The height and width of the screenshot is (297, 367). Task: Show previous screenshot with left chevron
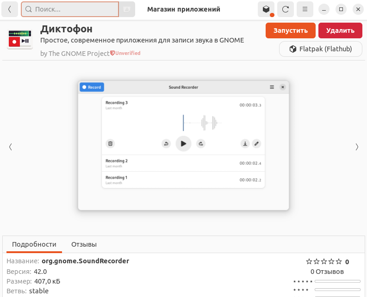(10, 147)
